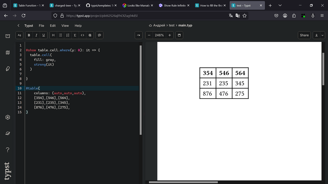Expand the download options chevron next to Share
Image resolution: width=328 pixels, height=184 pixels.
323,35
